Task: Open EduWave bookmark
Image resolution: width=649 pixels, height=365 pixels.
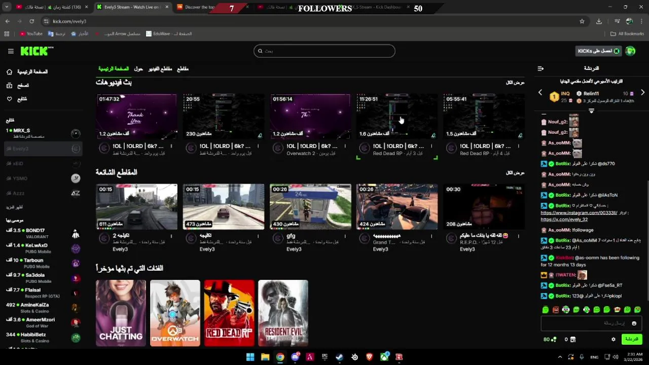Action: [x=169, y=34]
